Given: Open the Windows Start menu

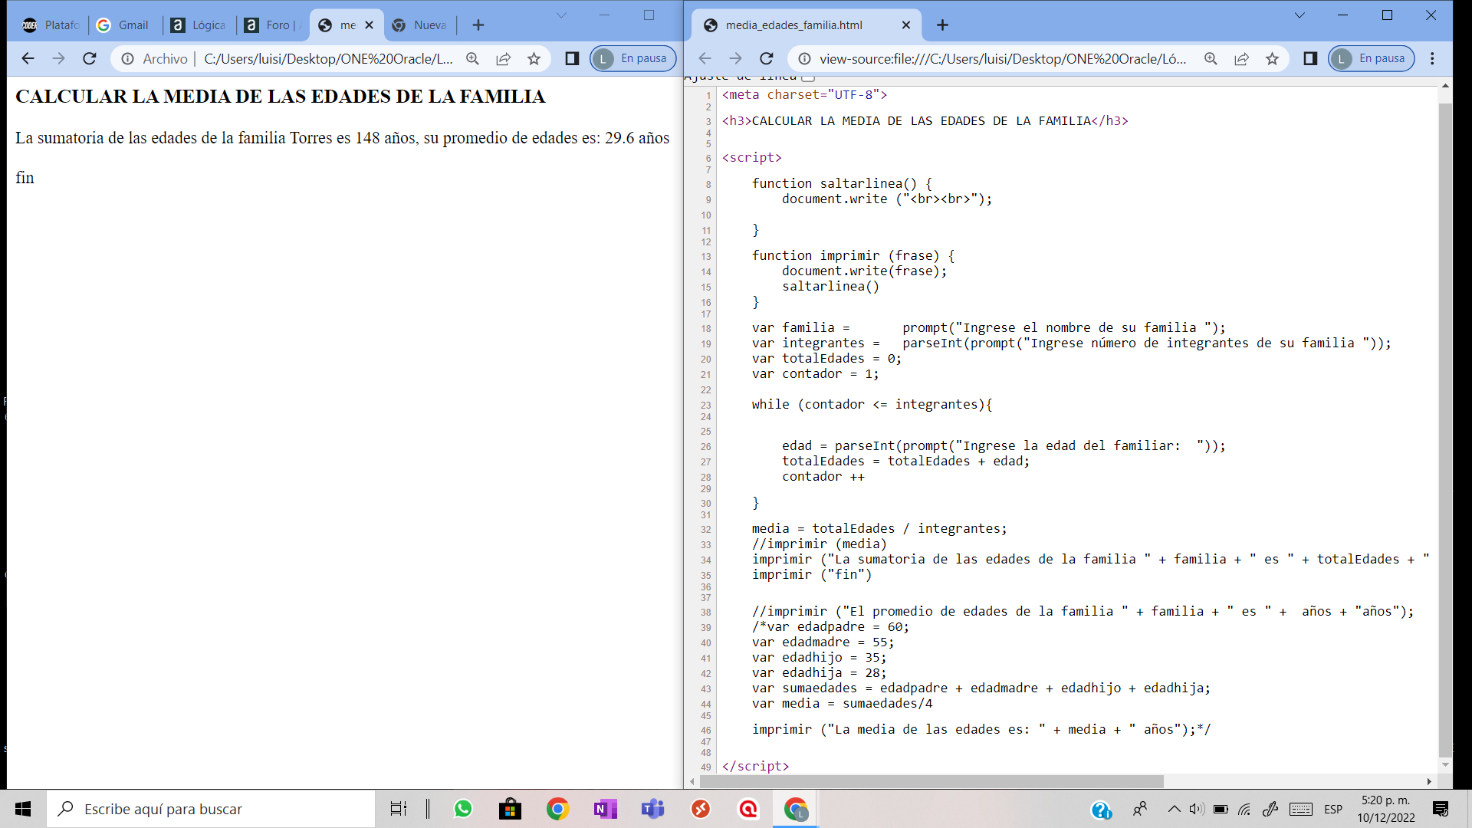Looking at the screenshot, I should (x=23, y=809).
